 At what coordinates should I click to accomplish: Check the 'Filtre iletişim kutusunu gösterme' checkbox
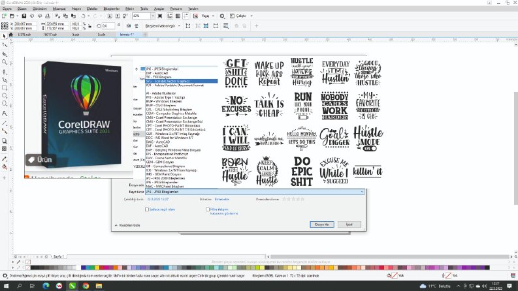coord(208,209)
